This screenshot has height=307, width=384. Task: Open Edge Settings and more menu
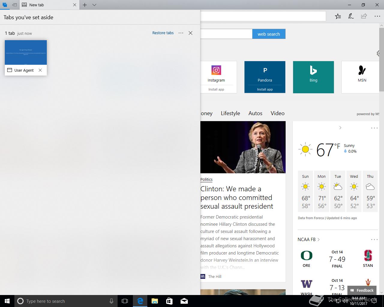377,16
